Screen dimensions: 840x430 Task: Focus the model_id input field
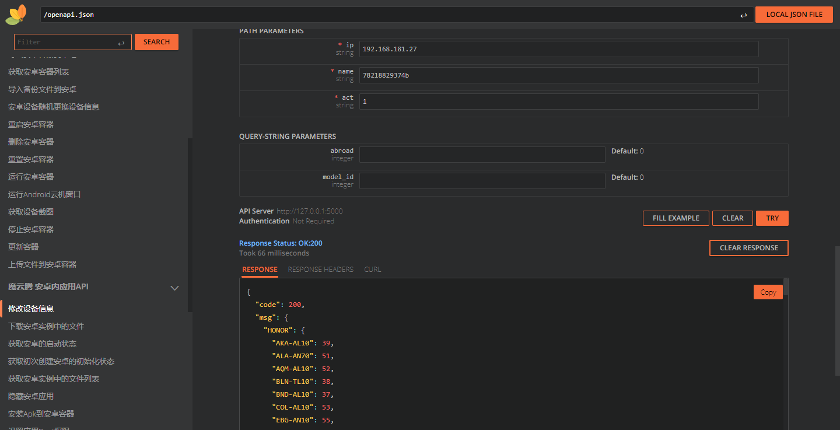[482, 181]
